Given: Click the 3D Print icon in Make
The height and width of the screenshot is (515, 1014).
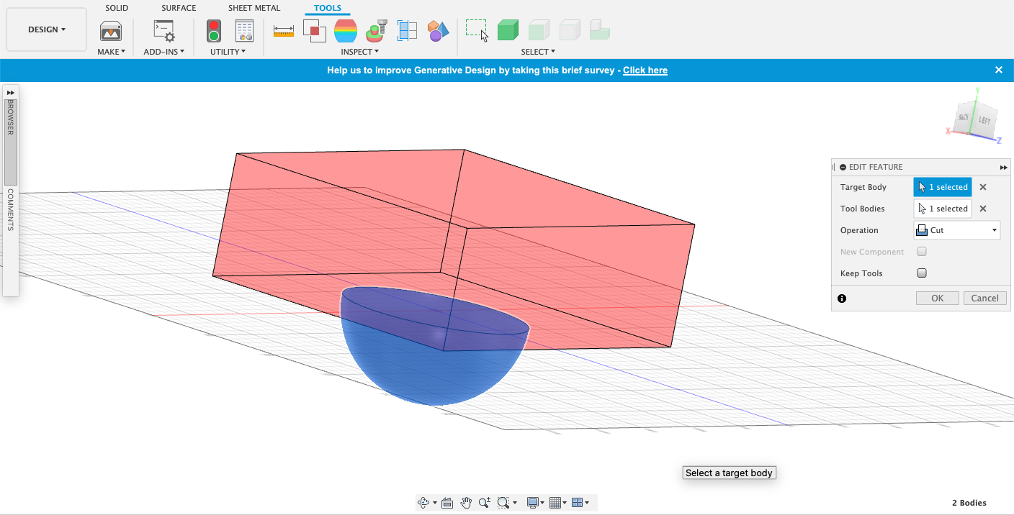Looking at the screenshot, I should [110, 31].
